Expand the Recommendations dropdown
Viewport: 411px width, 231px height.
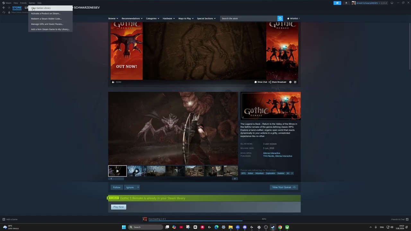coord(132,18)
